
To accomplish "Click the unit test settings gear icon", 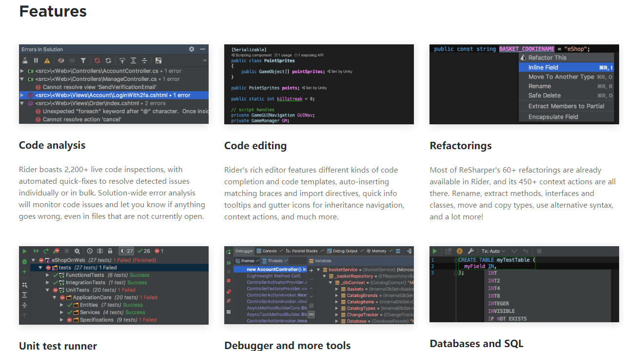I will coord(77,251).
